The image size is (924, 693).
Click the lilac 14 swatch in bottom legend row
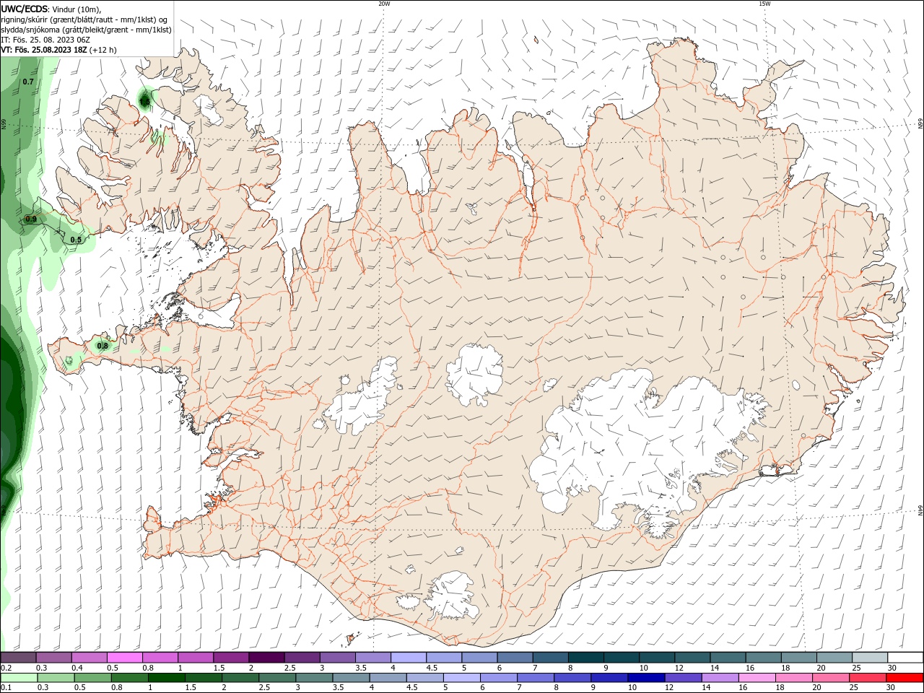point(718,678)
